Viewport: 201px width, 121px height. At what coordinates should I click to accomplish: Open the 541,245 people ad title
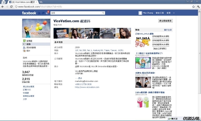coord(144,34)
